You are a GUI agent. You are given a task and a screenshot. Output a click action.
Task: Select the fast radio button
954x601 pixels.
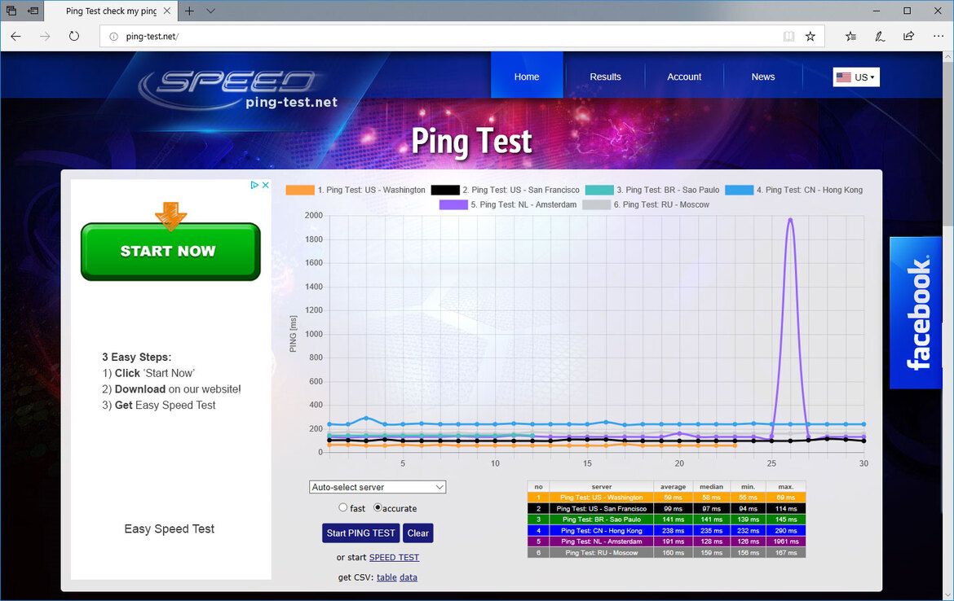click(343, 507)
